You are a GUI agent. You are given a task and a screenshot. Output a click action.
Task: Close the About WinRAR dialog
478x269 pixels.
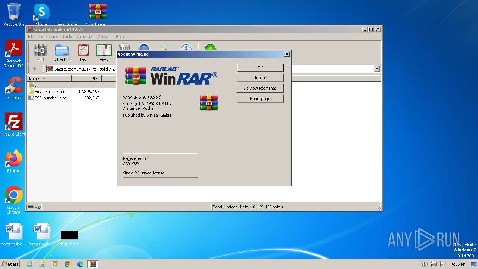(x=287, y=54)
